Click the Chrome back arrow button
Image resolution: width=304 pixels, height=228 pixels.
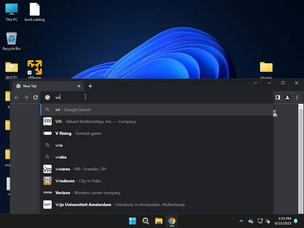tap(17, 97)
